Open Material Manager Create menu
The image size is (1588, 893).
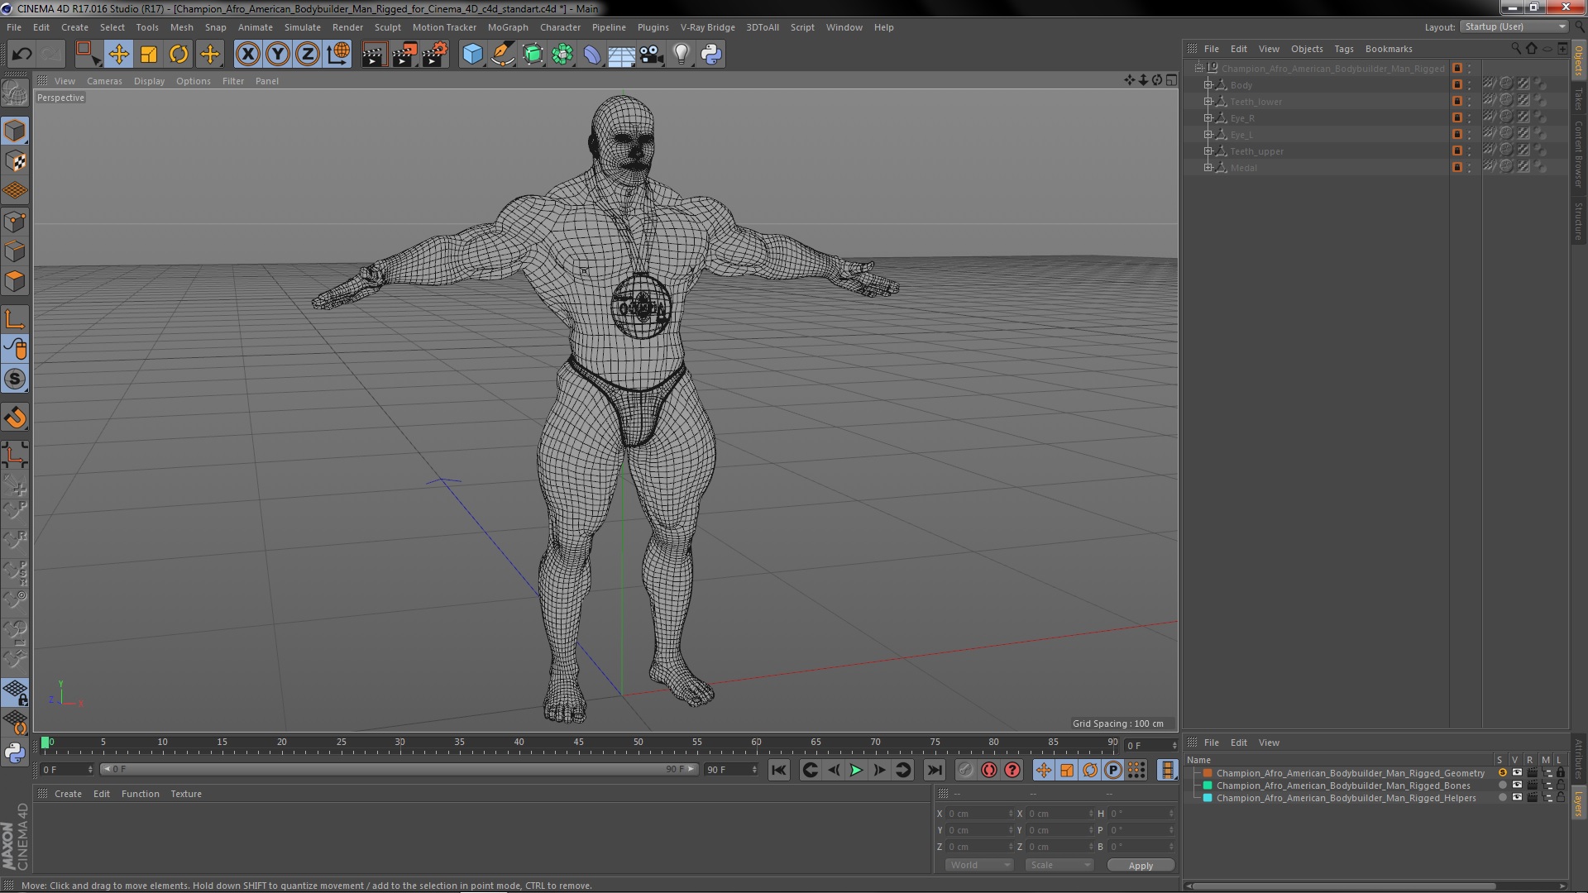(68, 794)
